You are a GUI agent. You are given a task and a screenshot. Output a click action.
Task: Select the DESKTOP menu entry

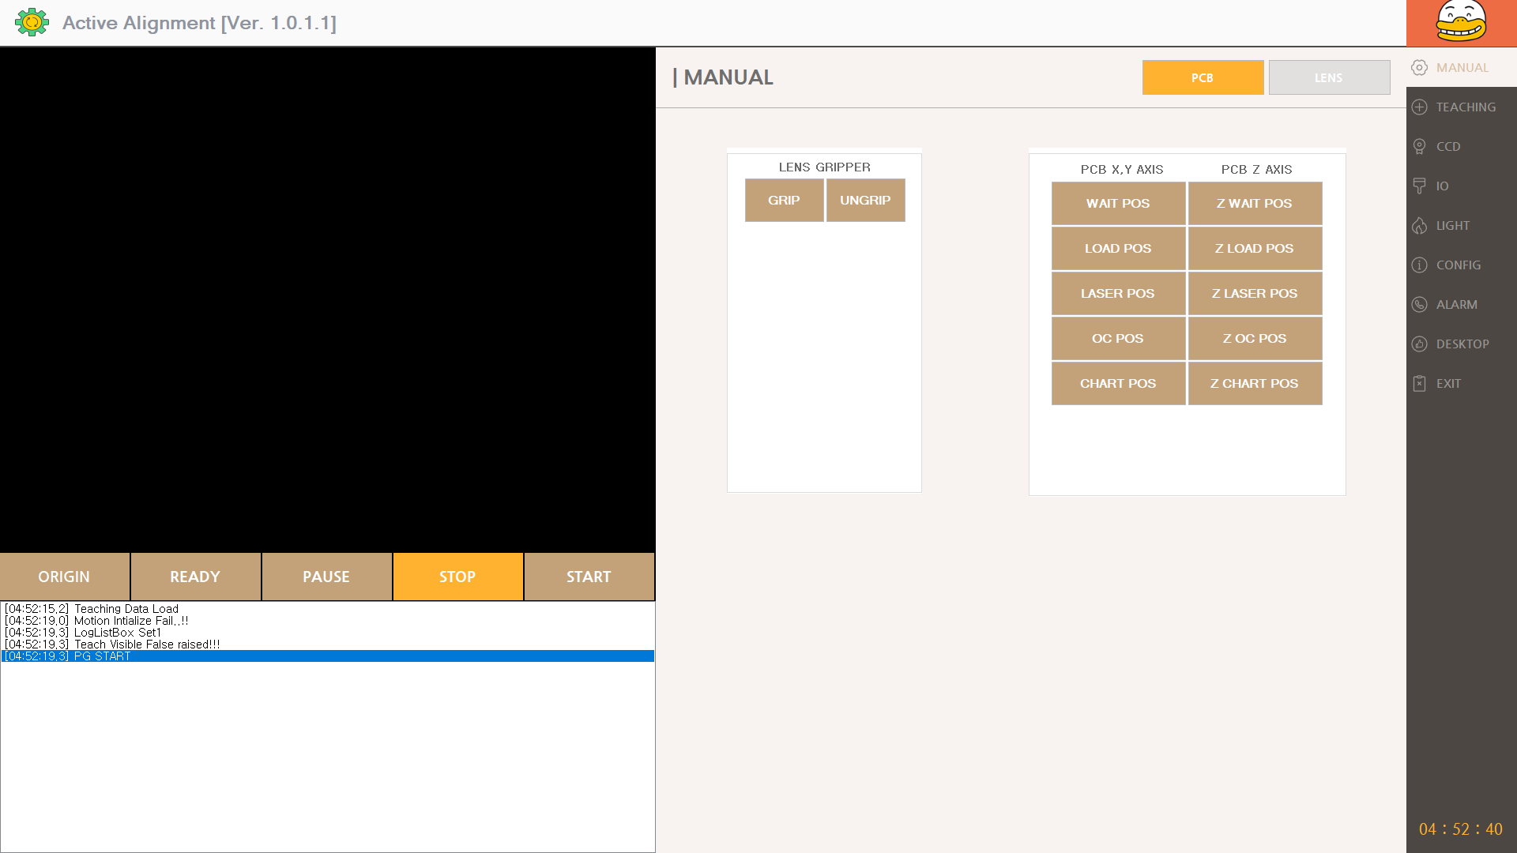click(x=1462, y=344)
